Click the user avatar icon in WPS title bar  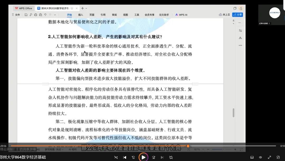click(x=241, y=8)
